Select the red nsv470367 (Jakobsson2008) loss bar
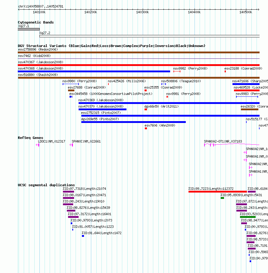This screenshot has height=273, width=268. pos(139,65)
